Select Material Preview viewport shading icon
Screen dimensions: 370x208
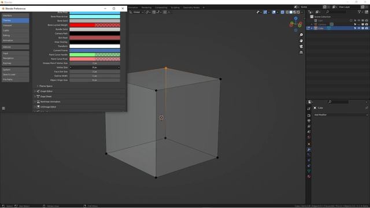coord(295,12)
